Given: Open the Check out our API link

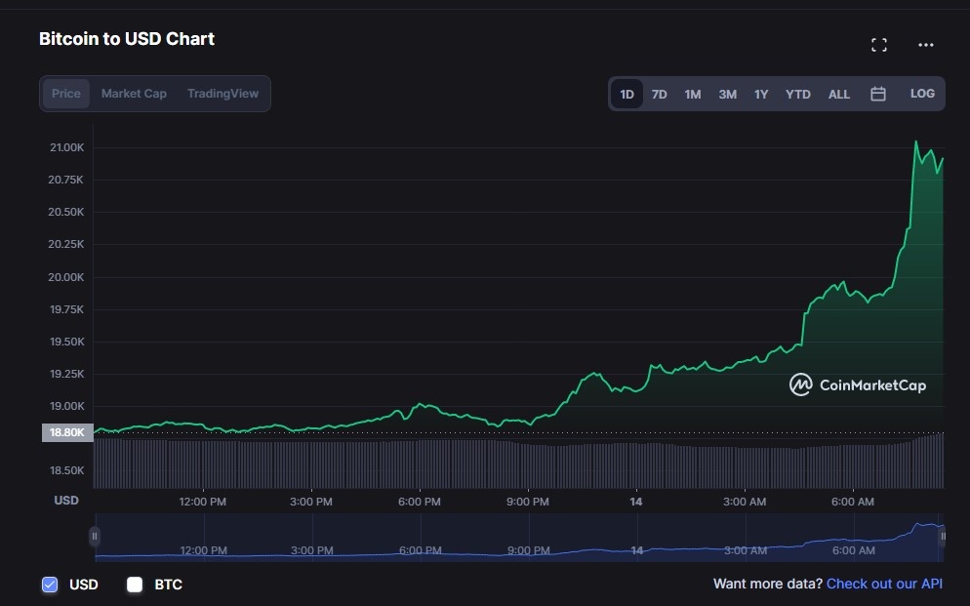Looking at the screenshot, I should tap(883, 584).
